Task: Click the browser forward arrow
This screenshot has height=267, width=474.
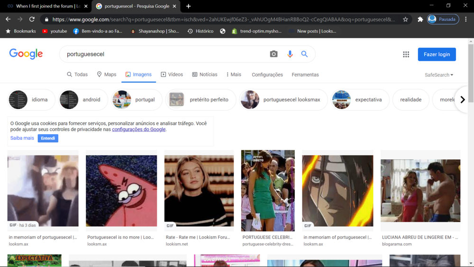Action: 20,19
